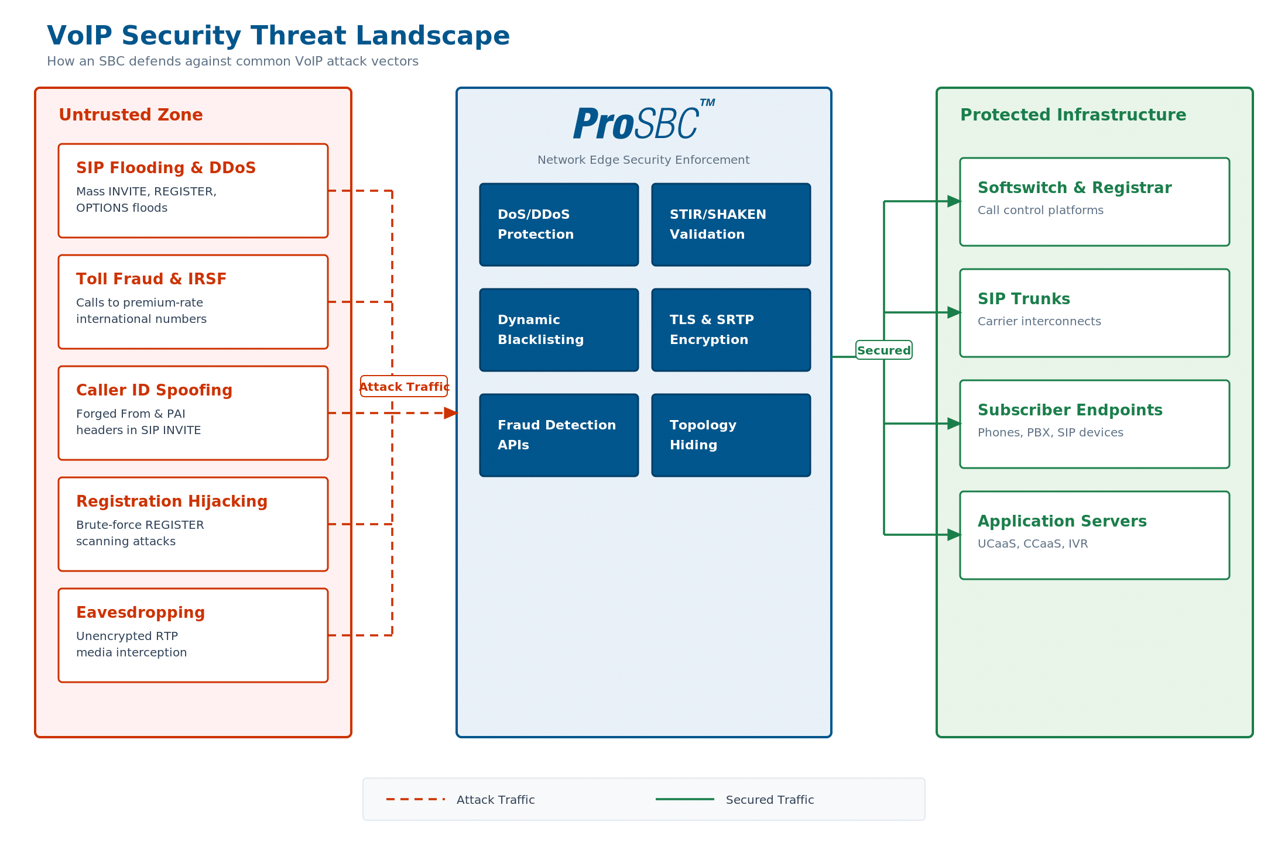Select the SIP Flooding & DDoS card

click(193, 191)
